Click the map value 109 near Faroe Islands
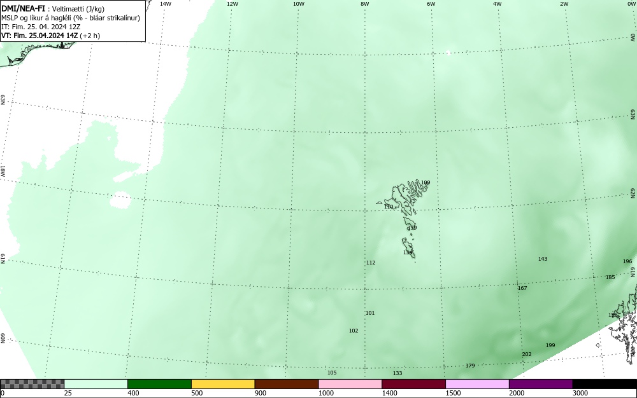 coord(426,182)
